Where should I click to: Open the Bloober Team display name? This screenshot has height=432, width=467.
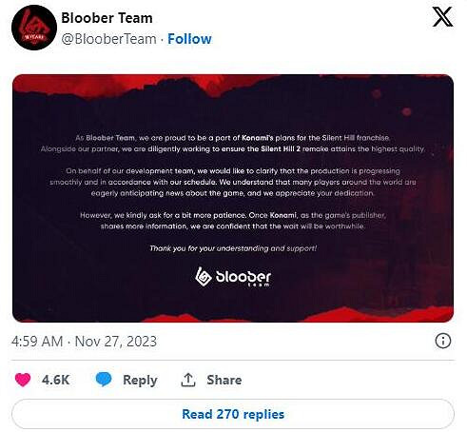pyautogui.click(x=107, y=18)
